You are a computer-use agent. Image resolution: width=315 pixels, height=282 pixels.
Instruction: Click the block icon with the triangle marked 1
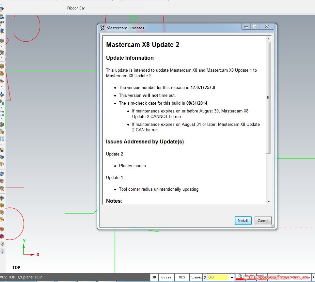(x=2, y=52)
